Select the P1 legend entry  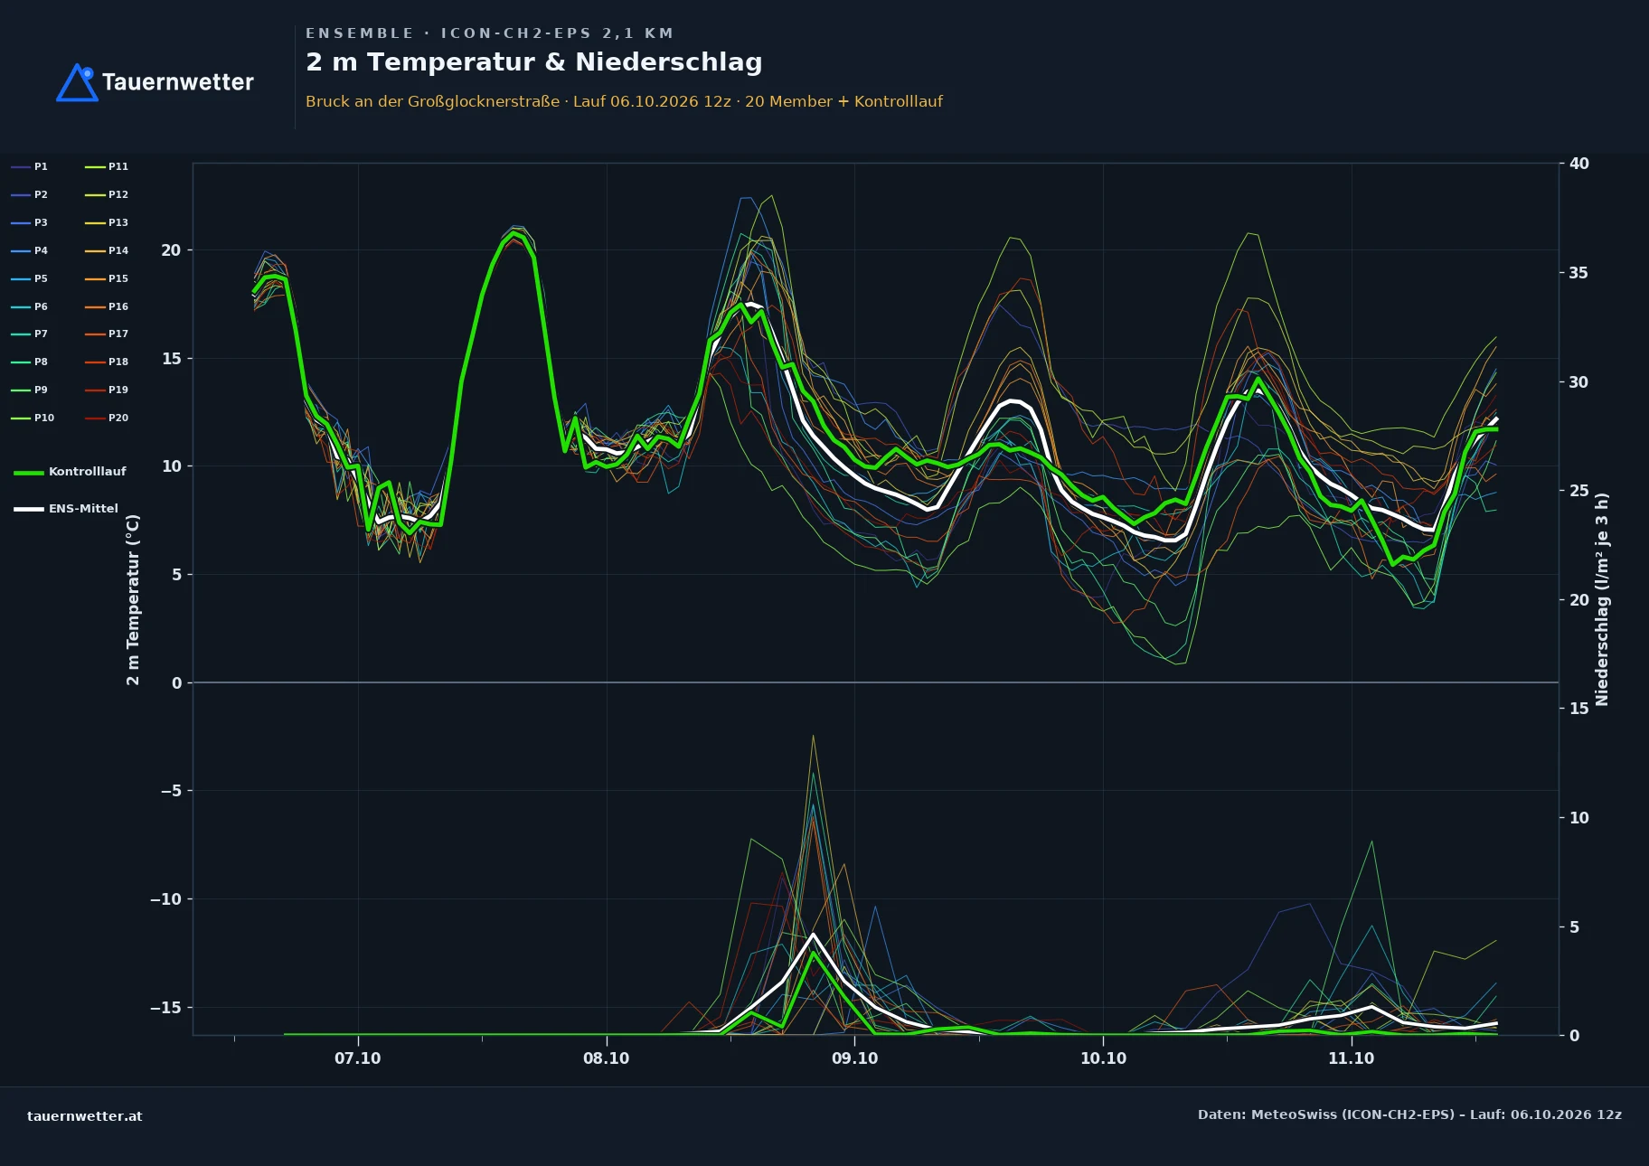(x=30, y=166)
